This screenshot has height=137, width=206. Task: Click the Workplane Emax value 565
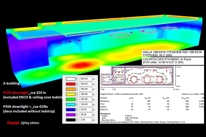187,101
